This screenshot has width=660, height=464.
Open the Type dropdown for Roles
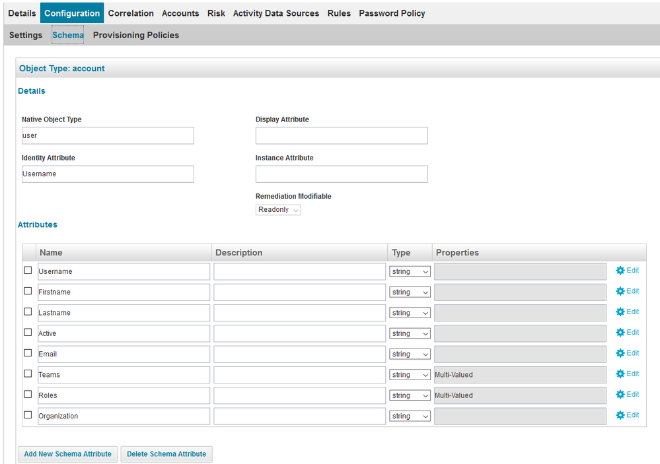point(410,395)
